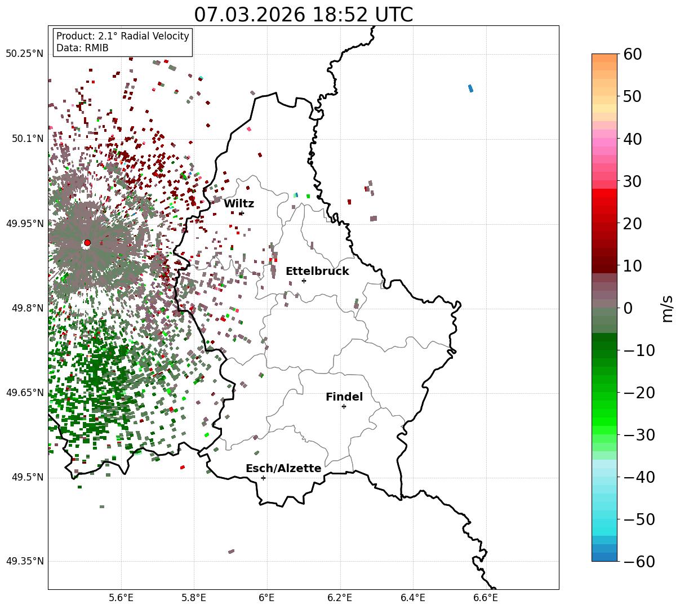Click the isolated blue echo northeast of Luxembourg
This screenshot has height=609, width=680.
pos(471,88)
